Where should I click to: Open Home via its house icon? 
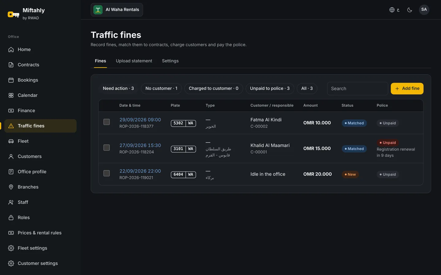click(x=11, y=50)
